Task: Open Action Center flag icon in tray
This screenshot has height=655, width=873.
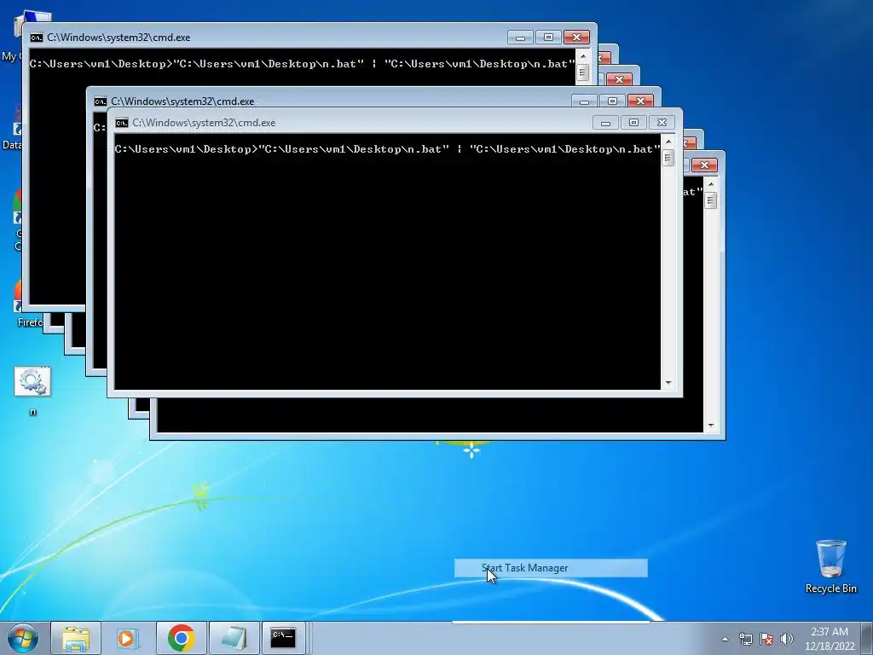Action: pos(766,639)
